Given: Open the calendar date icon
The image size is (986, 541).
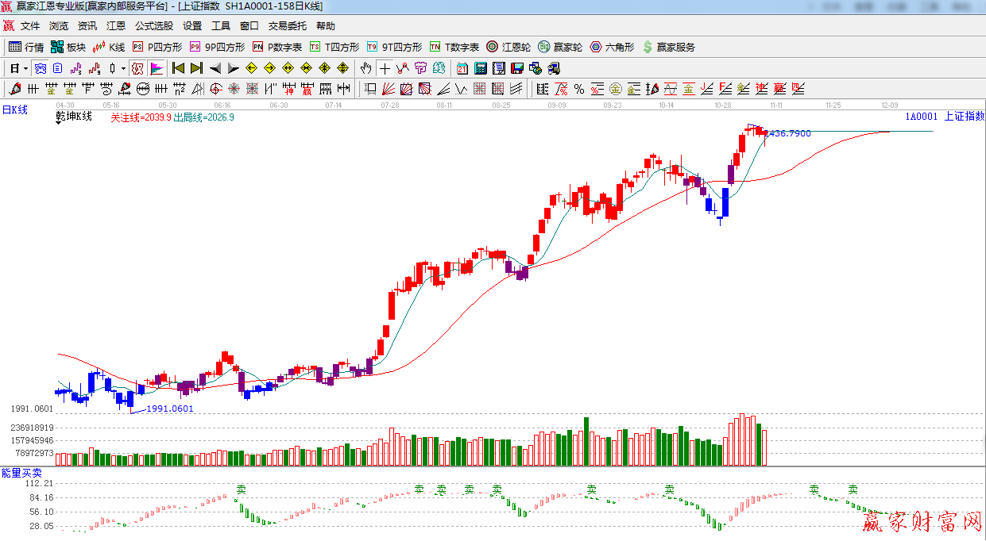Looking at the screenshot, I should (x=462, y=68).
